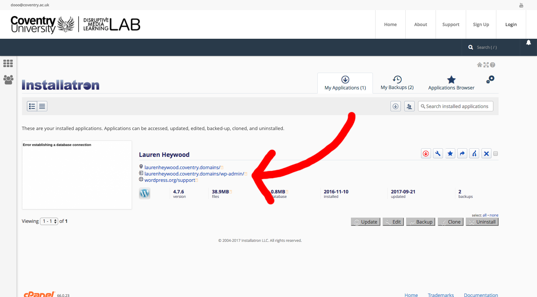Image resolution: width=537 pixels, height=297 pixels.
Task: Click Login in the top navigation
Action: click(x=511, y=25)
